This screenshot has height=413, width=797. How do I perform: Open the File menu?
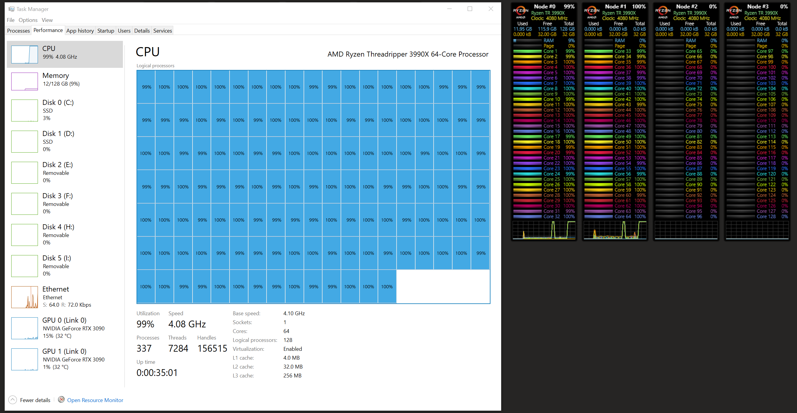pos(11,20)
